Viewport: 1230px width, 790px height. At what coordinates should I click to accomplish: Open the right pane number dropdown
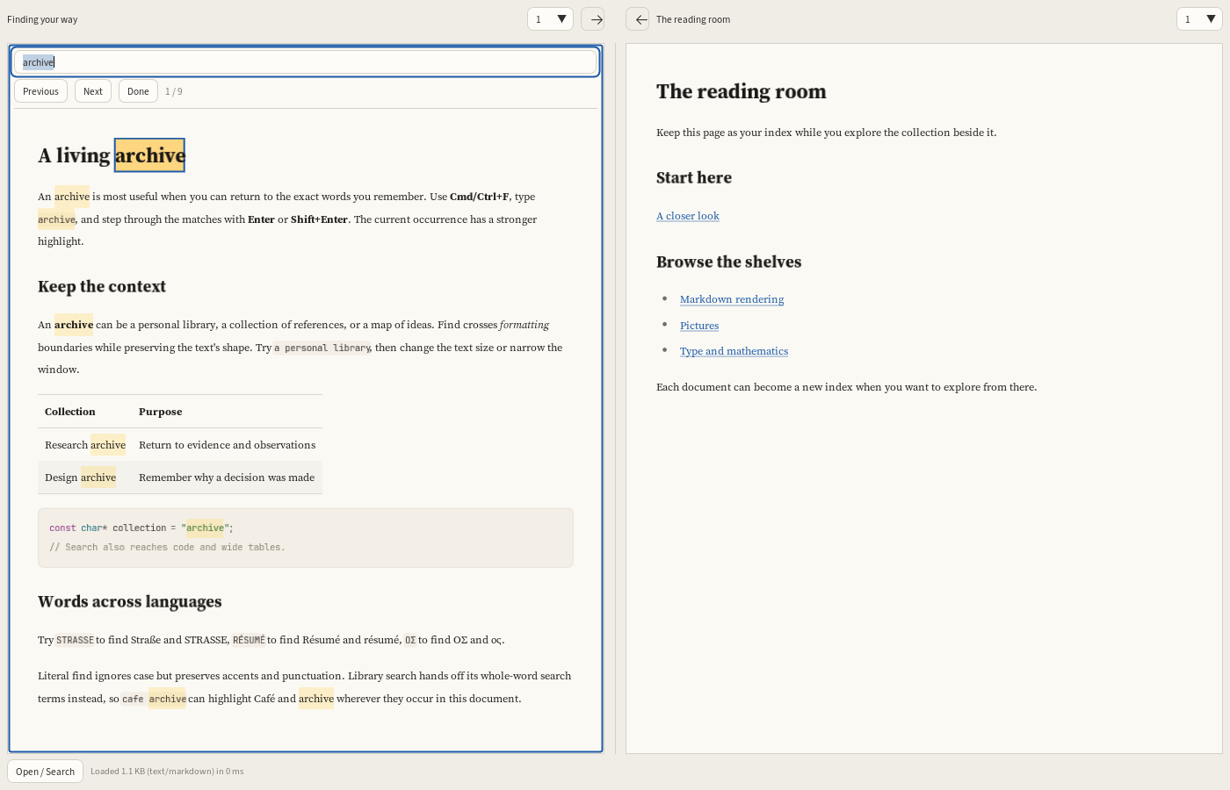tap(1199, 19)
